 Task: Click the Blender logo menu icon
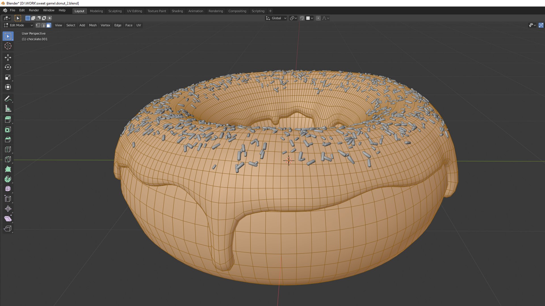5,10
